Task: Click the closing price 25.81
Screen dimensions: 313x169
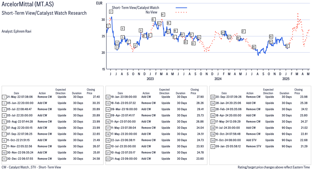Action: click(x=97, y=153)
